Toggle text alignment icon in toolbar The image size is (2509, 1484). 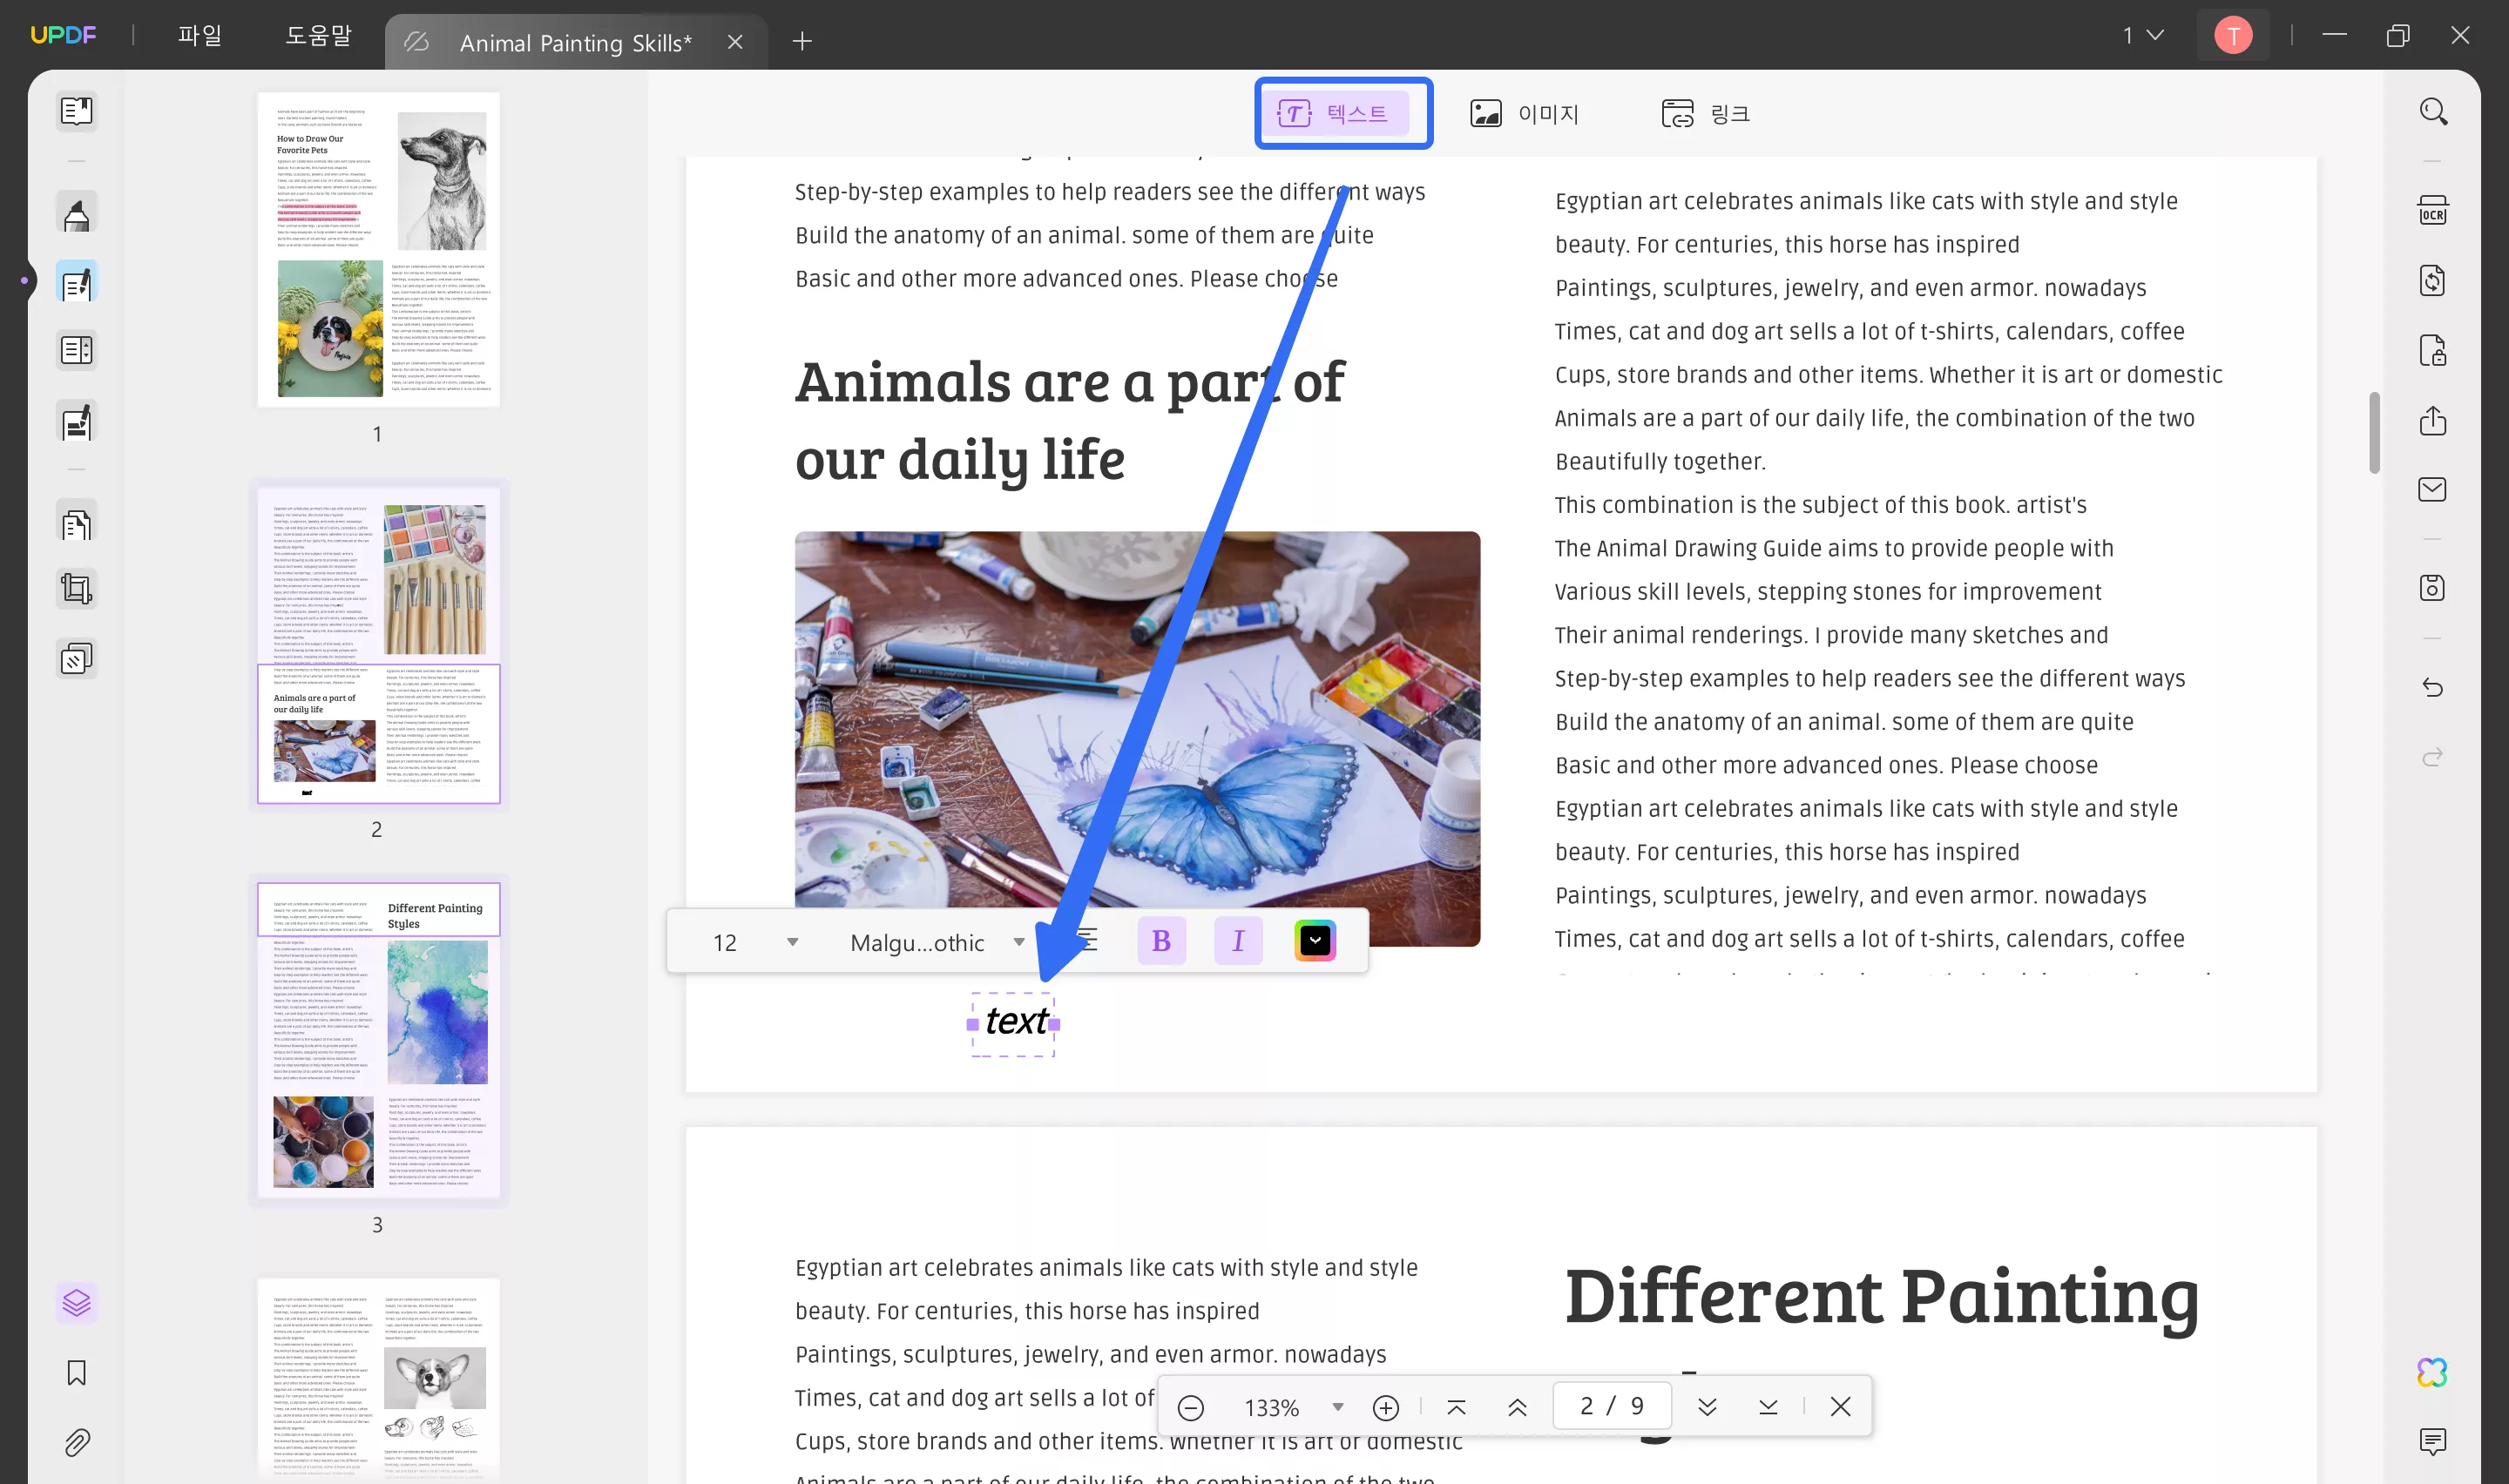tap(1085, 940)
